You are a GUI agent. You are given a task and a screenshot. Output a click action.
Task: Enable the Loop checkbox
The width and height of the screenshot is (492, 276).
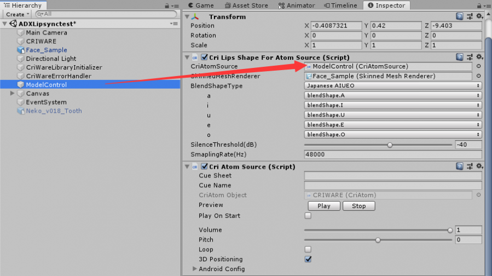click(x=308, y=249)
